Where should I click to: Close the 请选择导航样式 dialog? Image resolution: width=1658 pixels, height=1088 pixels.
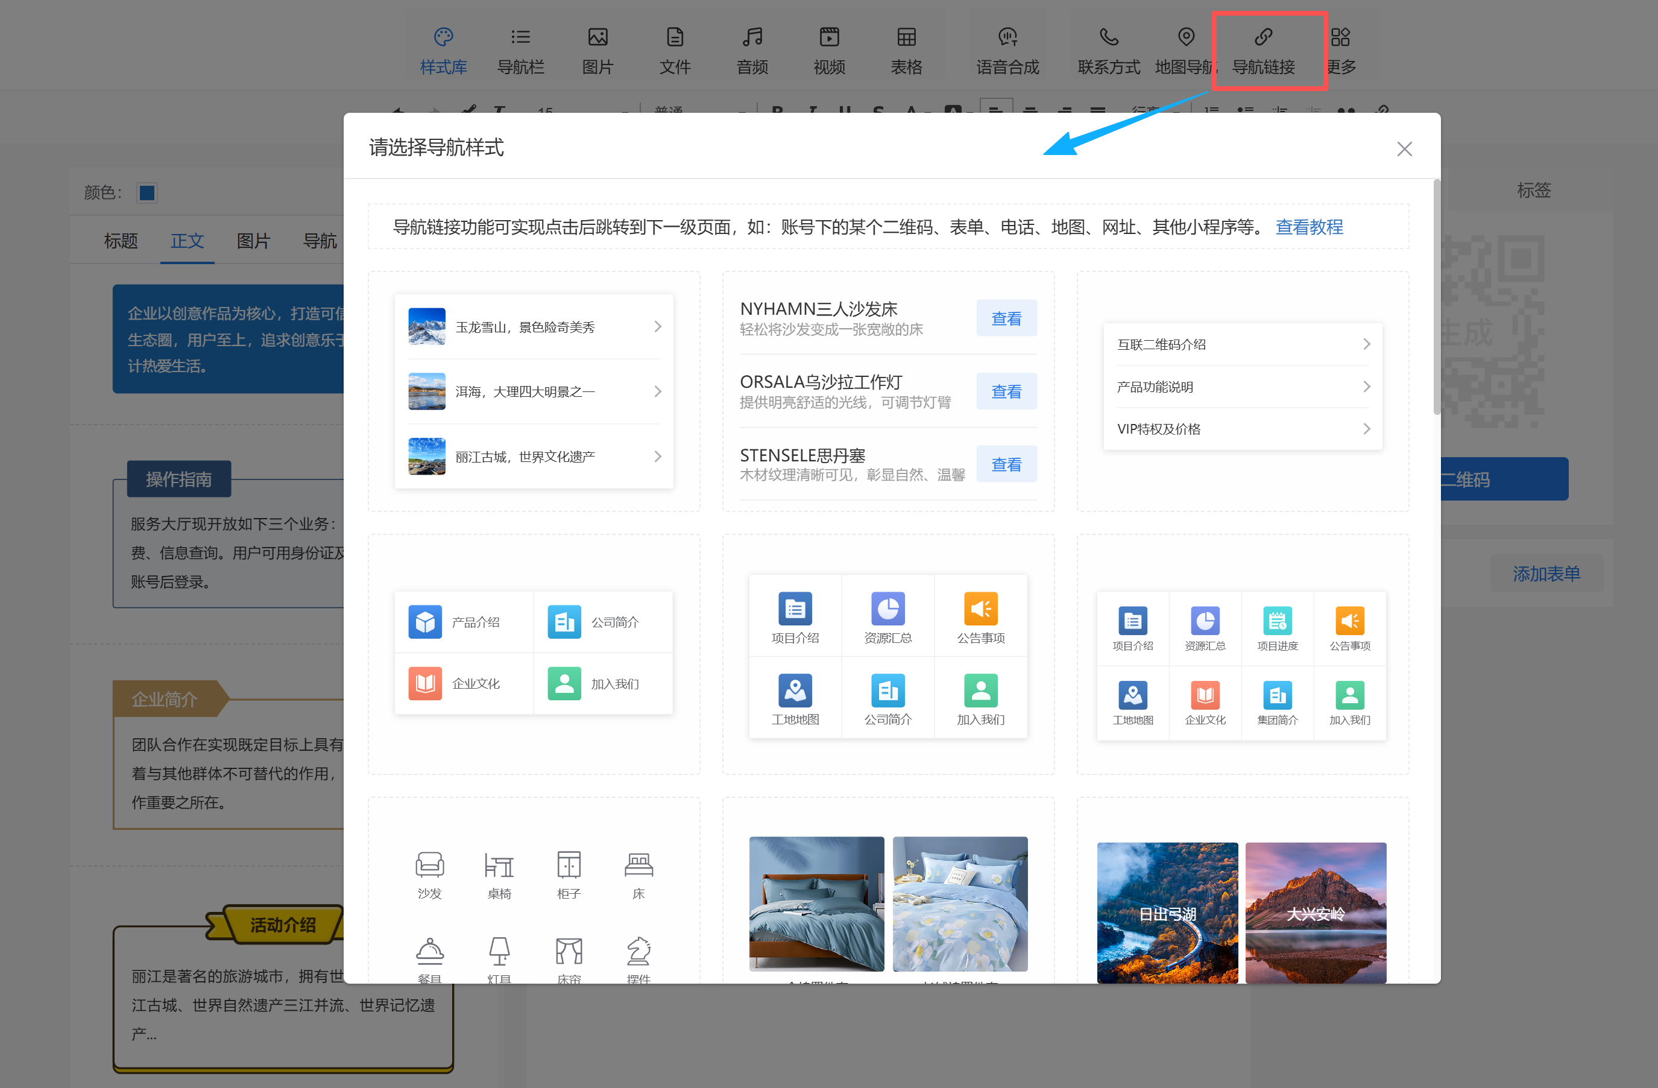pos(1404,148)
